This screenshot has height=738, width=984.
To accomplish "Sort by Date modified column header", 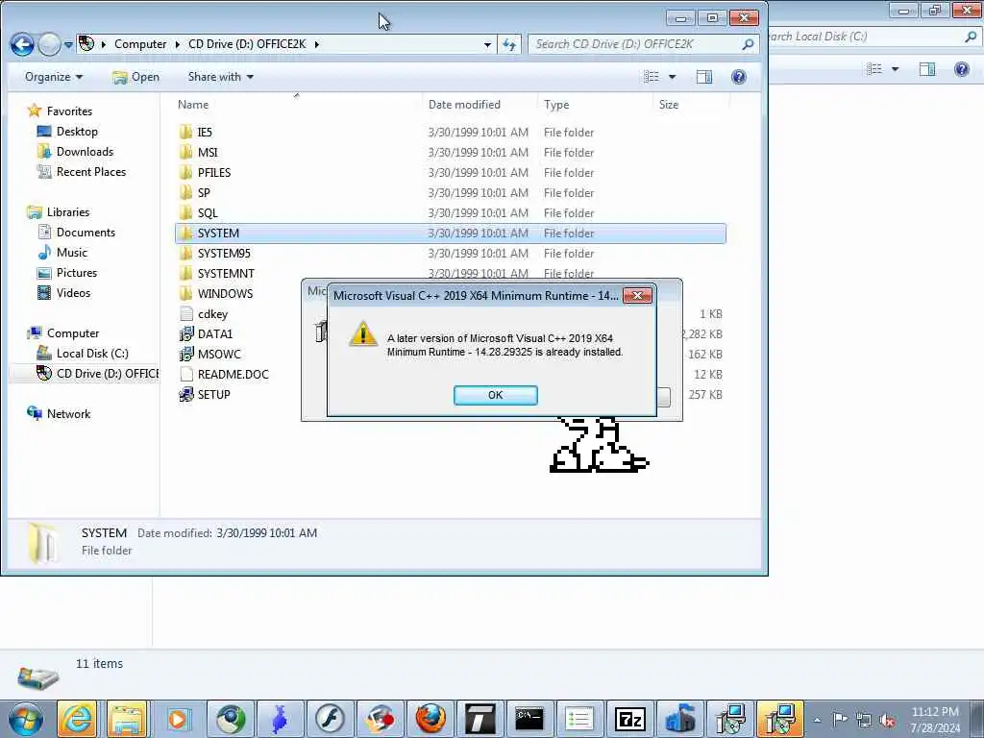I will [464, 105].
